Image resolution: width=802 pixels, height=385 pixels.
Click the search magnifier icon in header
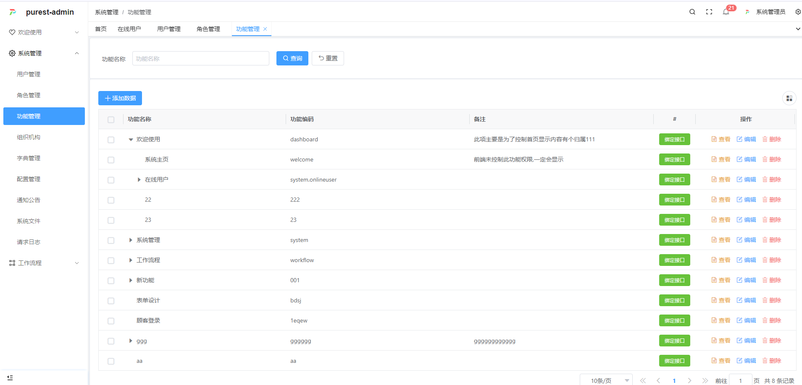point(692,12)
